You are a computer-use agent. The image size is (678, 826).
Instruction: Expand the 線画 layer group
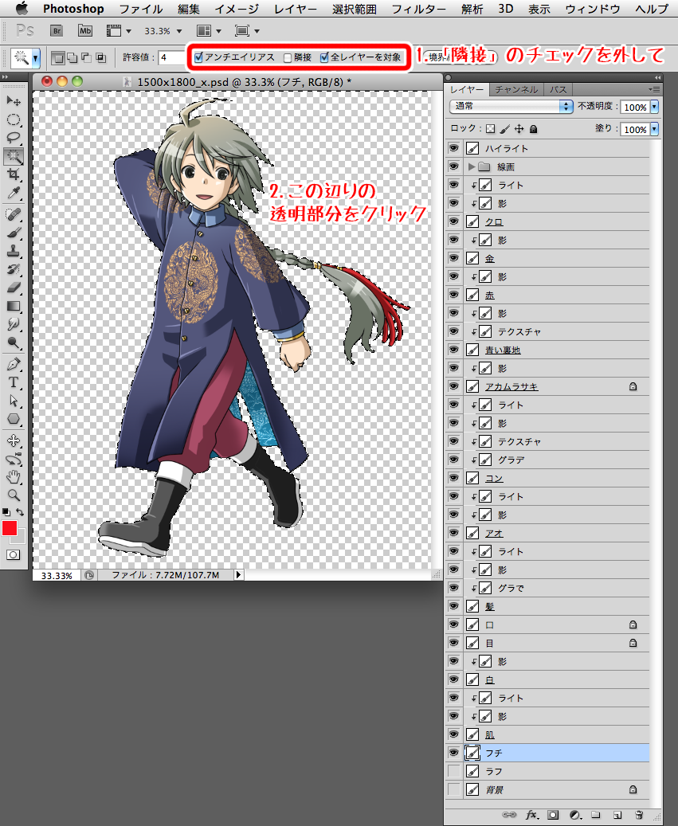click(472, 167)
